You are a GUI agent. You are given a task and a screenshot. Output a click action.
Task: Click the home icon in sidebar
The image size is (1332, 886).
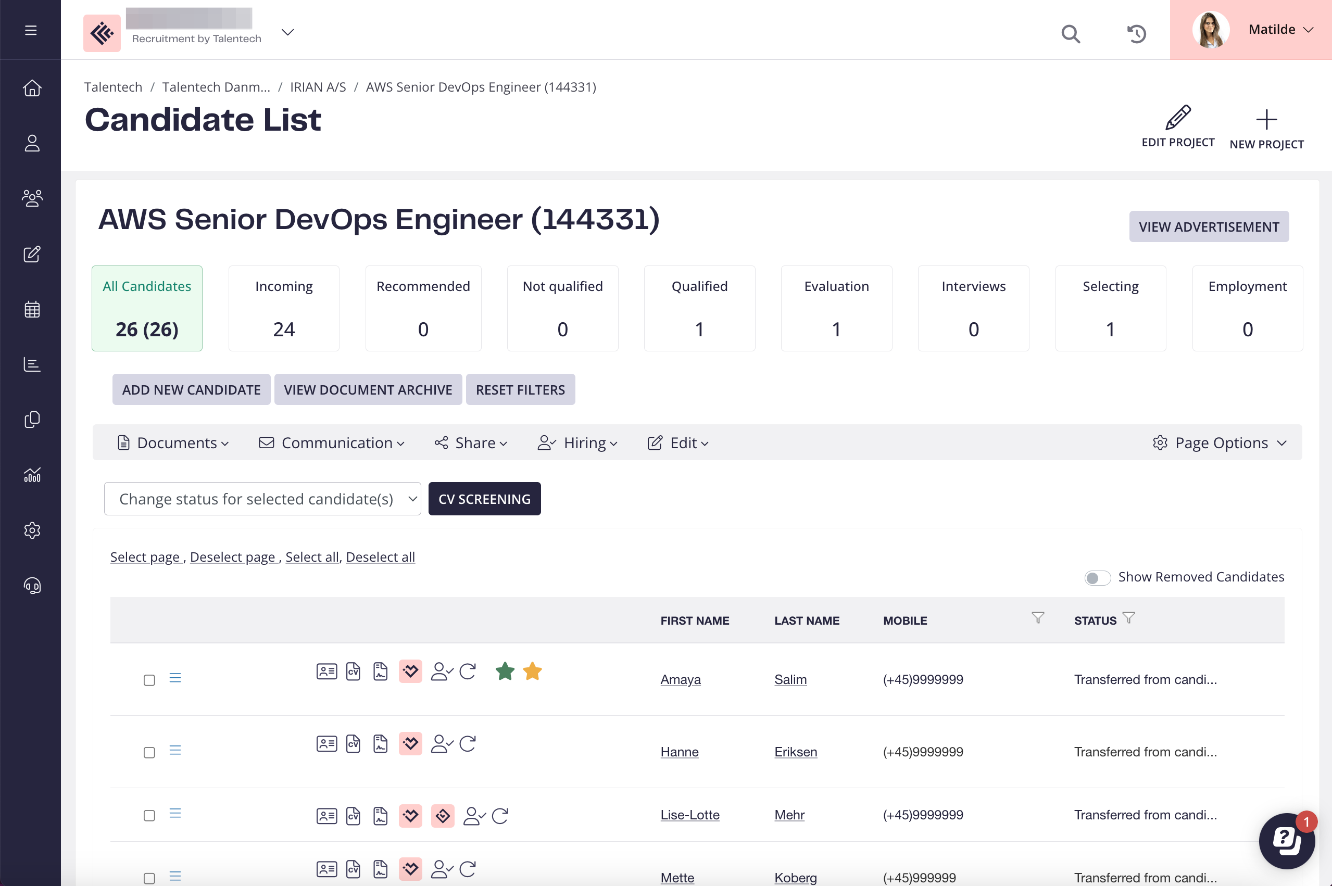pyautogui.click(x=32, y=87)
